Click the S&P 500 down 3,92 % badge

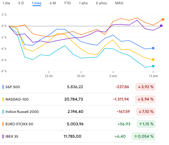click(145, 87)
